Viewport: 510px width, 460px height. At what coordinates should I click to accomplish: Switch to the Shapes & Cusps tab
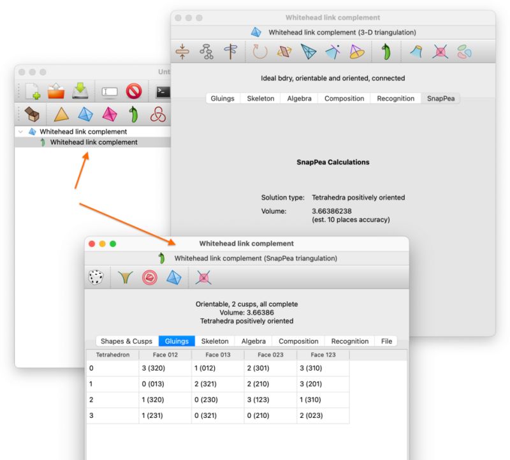click(126, 341)
